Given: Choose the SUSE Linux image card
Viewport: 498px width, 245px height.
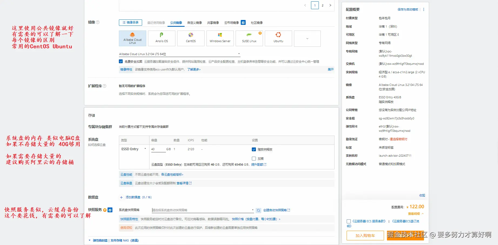Looking at the screenshot, I should (249, 38).
